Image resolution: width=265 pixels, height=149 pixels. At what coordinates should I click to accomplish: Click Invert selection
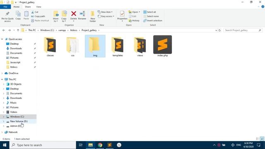pos(153,21)
